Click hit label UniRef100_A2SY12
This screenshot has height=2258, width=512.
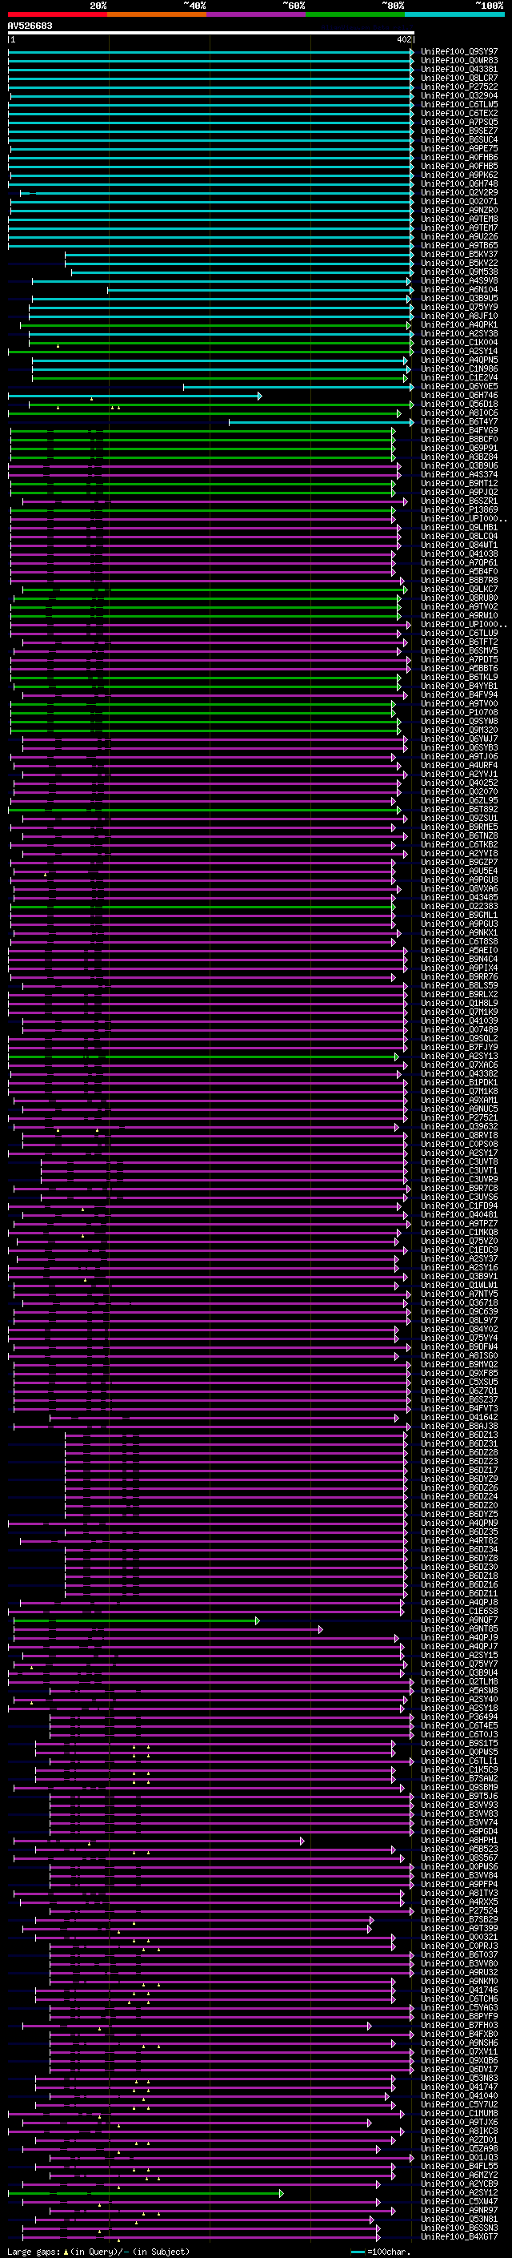coord(458,2192)
